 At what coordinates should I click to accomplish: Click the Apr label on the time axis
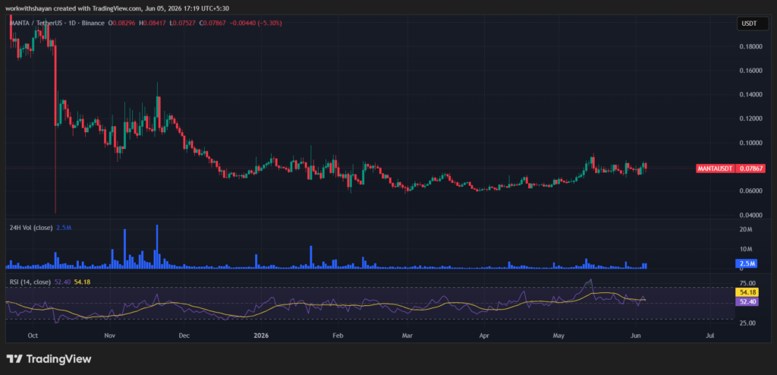(x=484, y=336)
